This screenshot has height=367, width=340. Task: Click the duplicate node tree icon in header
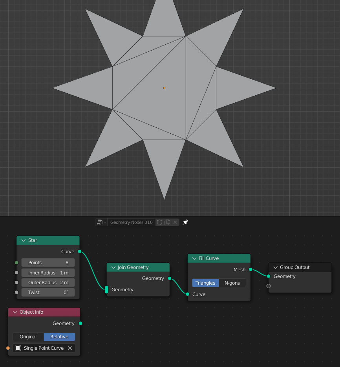pos(166,222)
